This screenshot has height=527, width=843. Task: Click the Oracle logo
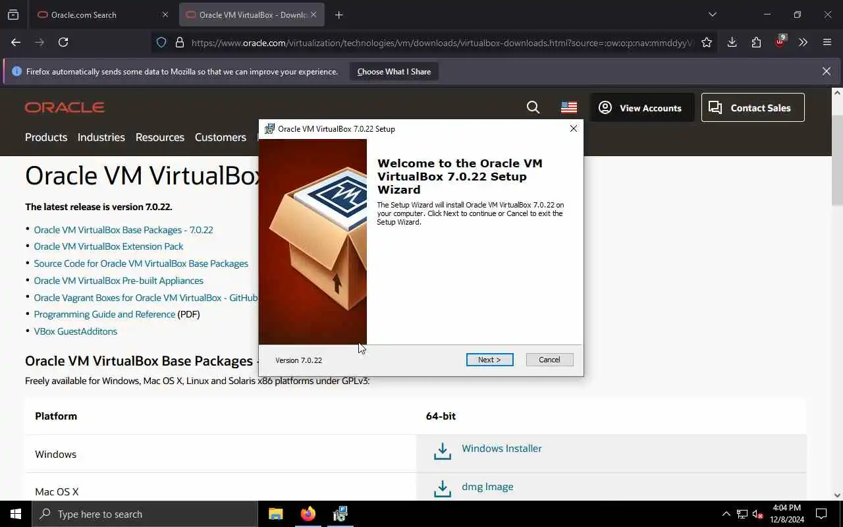(65, 107)
